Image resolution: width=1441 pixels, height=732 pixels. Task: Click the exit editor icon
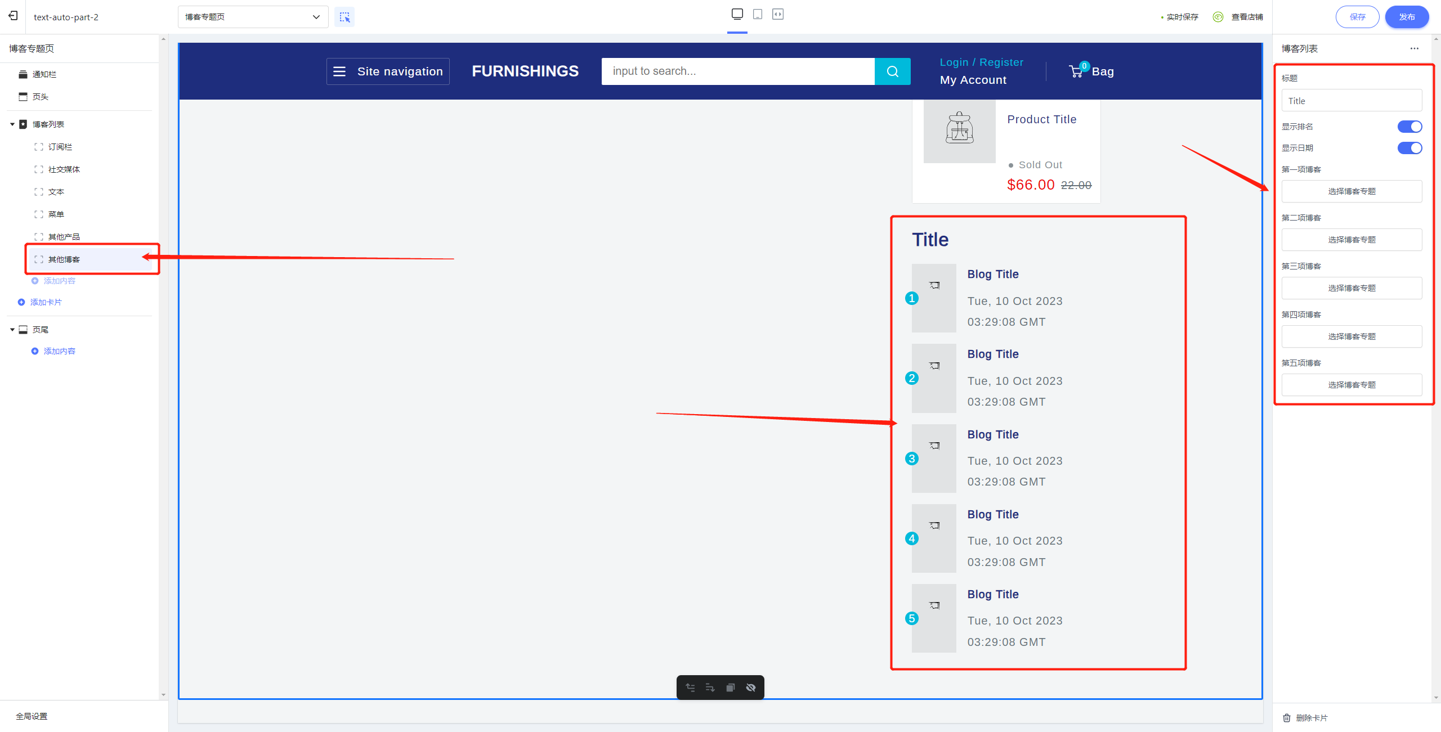[13, 16]
